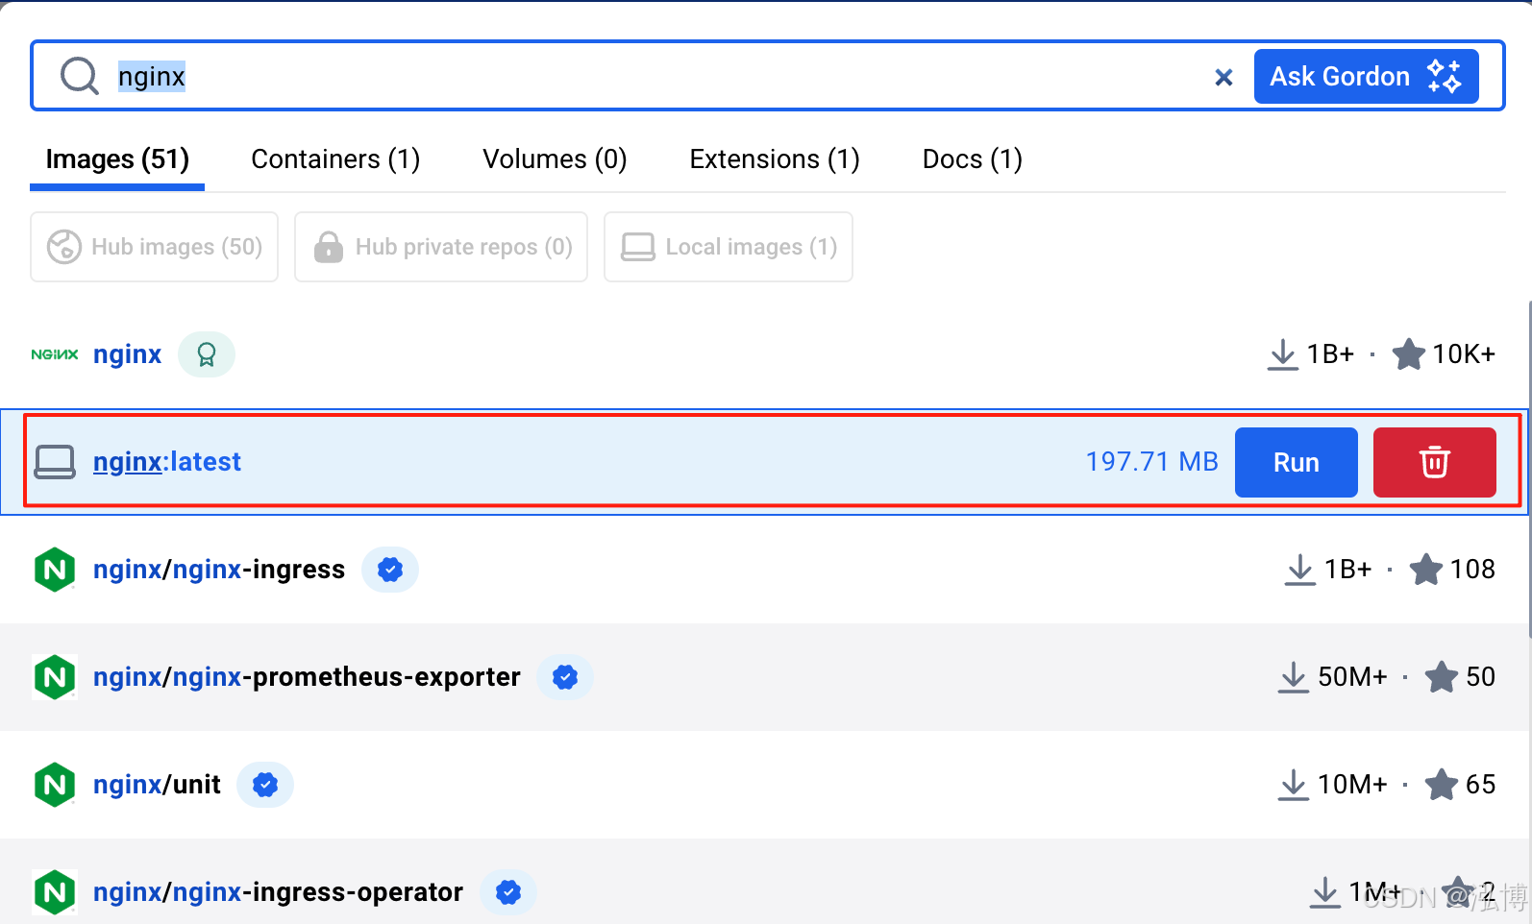Click the NGINX logo beside nginx result
This screenshot has width=1532, height=924.
[55, 354]
